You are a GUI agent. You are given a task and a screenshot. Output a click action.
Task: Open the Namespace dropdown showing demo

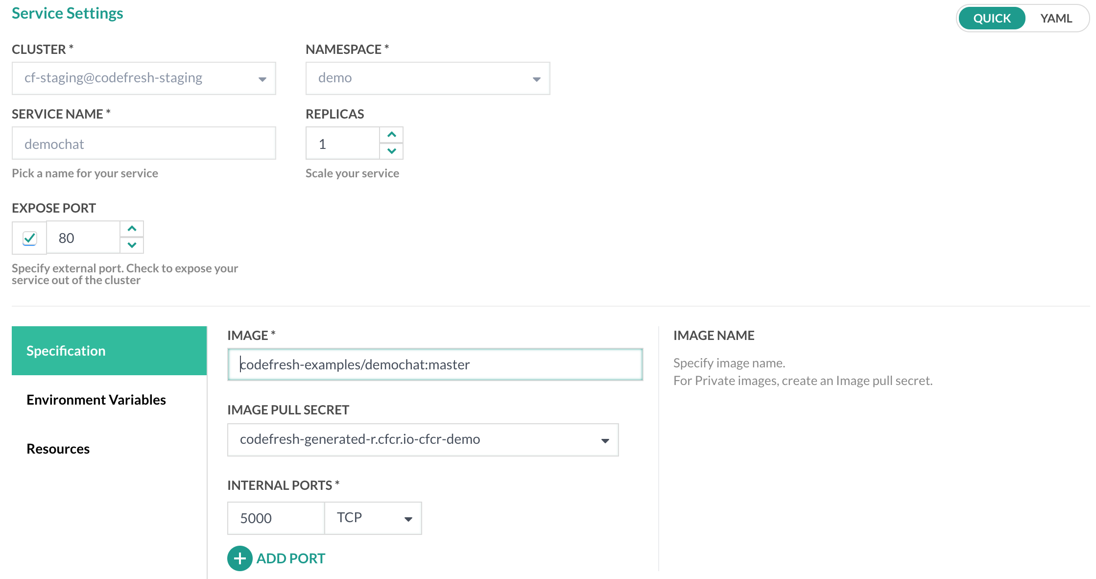click(428, 78)
